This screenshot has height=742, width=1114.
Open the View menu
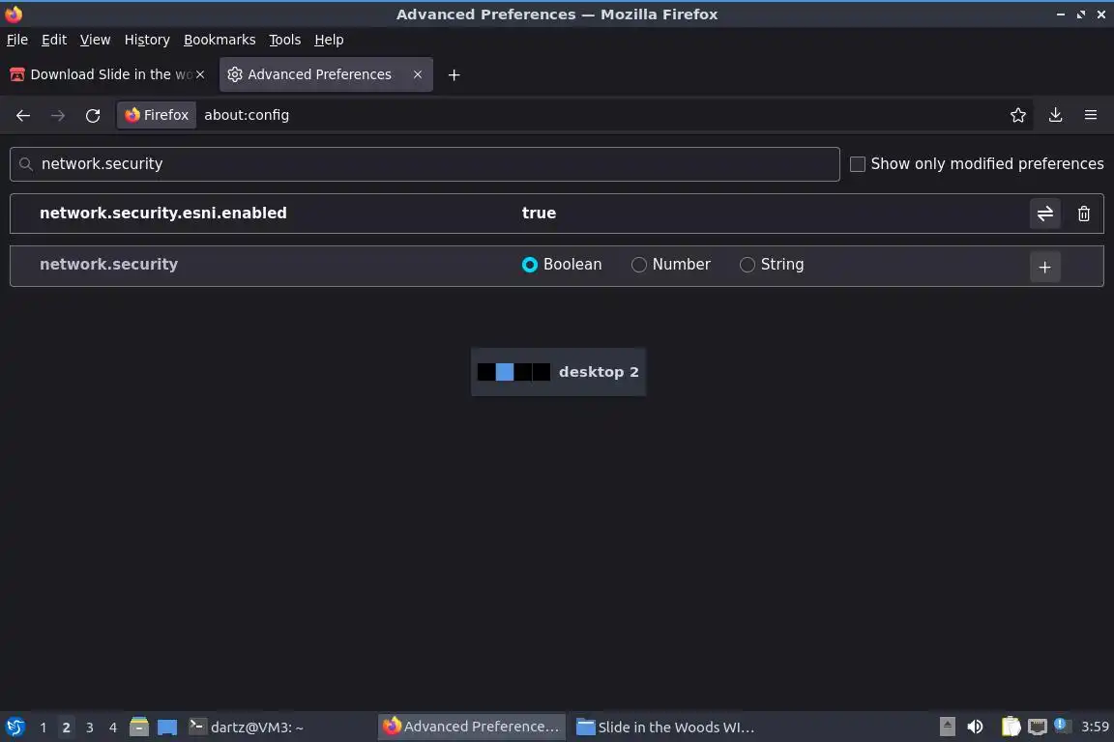pos(95,40)
